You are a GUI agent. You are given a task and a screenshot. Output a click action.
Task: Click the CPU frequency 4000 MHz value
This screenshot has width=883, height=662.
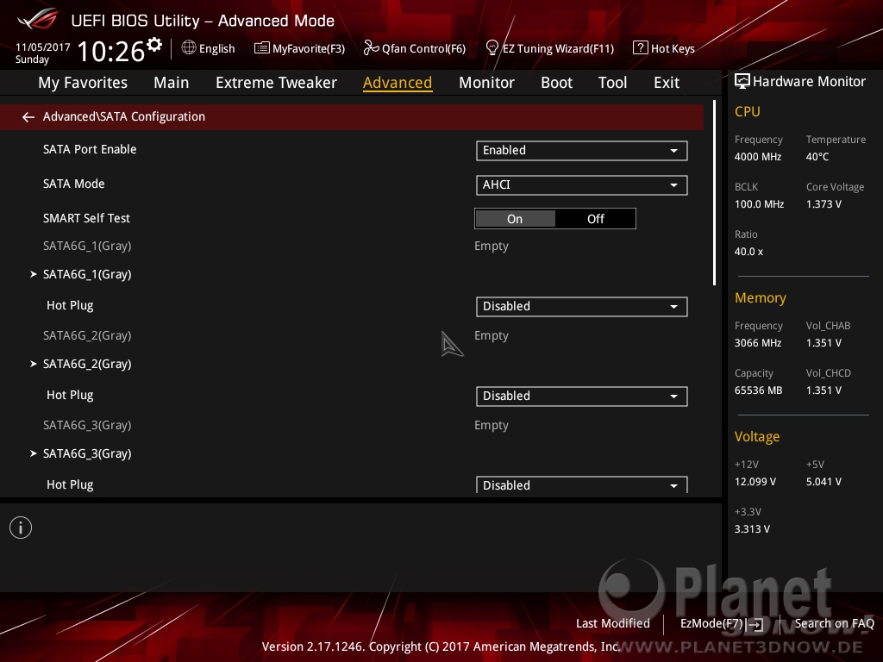[757, 157]
